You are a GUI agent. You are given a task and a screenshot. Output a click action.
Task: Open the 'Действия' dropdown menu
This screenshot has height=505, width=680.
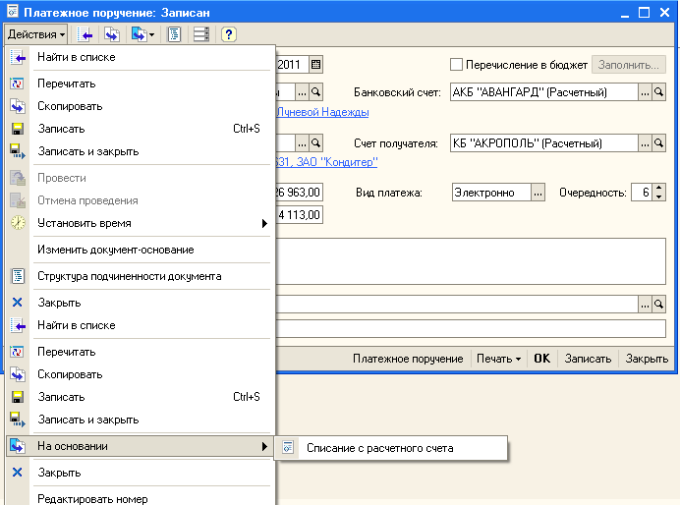(36, 34)
